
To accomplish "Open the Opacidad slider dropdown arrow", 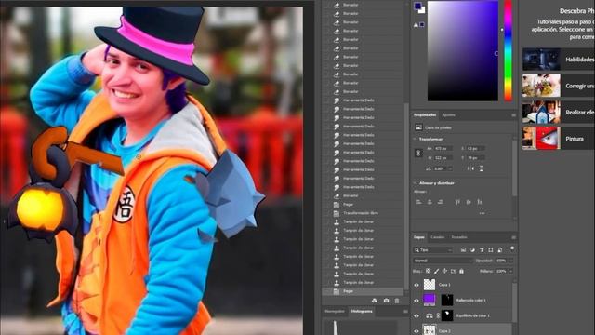I will coord(510,261).
